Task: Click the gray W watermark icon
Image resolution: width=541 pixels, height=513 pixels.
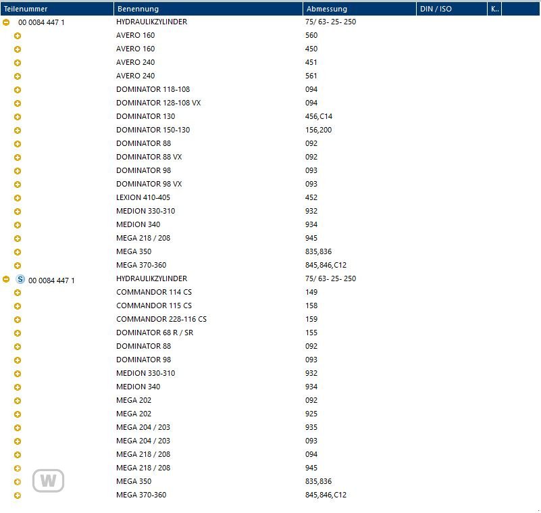Action: click(48, 481)
